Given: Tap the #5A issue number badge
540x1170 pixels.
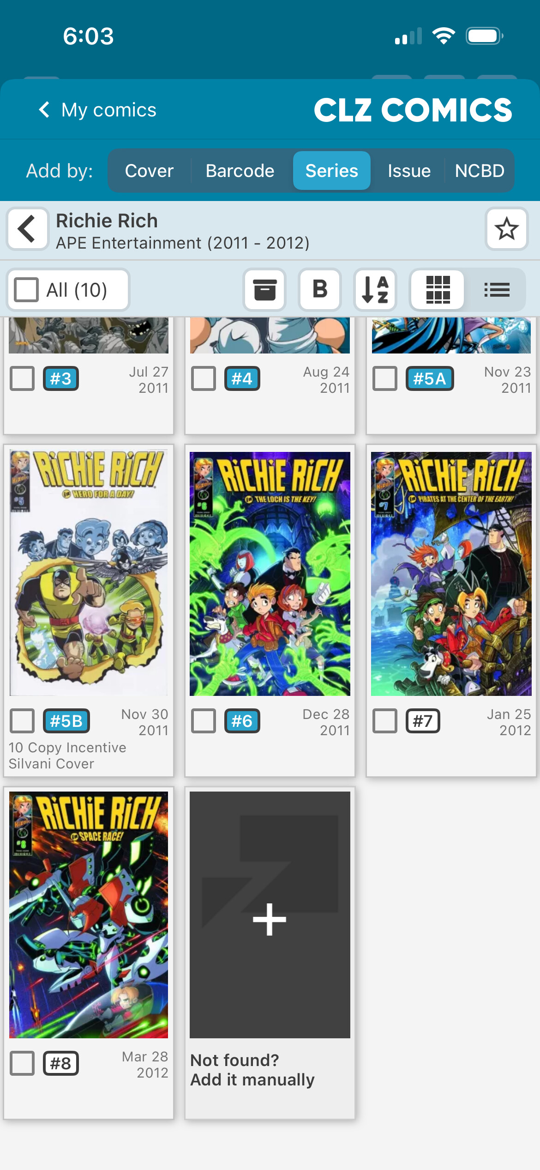Looking at the screenshot, I should click(x=430, y=378).
